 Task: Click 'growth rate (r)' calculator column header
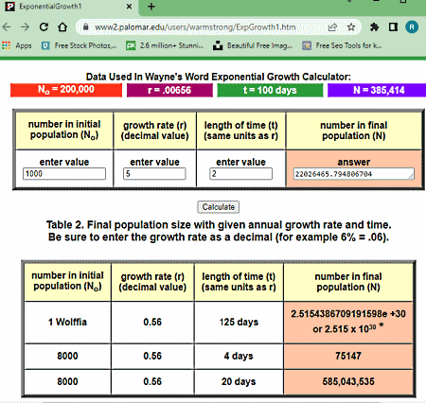pos(154,131)
